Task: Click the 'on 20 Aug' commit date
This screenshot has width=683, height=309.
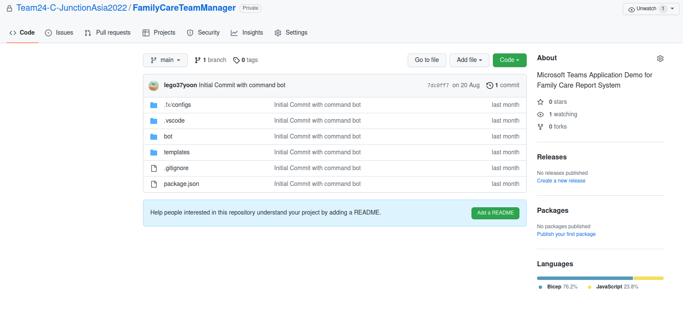Action: 466,85
